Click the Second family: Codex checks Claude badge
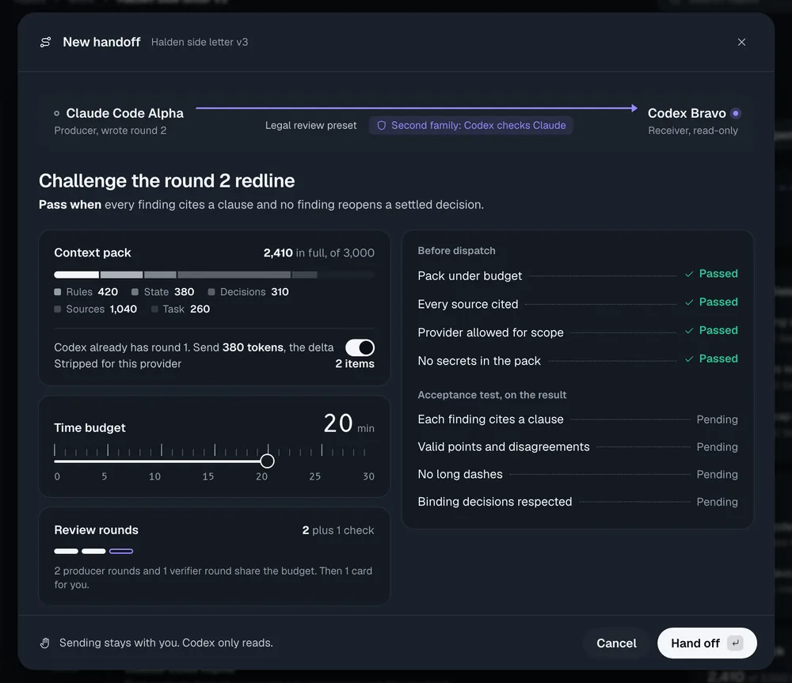Image resolution: width=792 pixels, height=683 pixels. pos(470,126)
